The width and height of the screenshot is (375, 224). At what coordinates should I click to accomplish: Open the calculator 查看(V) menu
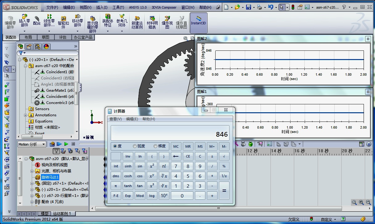[x=116, y=119]
